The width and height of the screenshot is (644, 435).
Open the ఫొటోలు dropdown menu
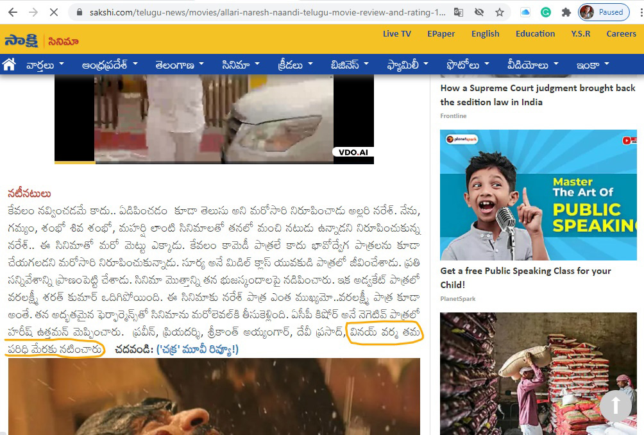point(468,65)
